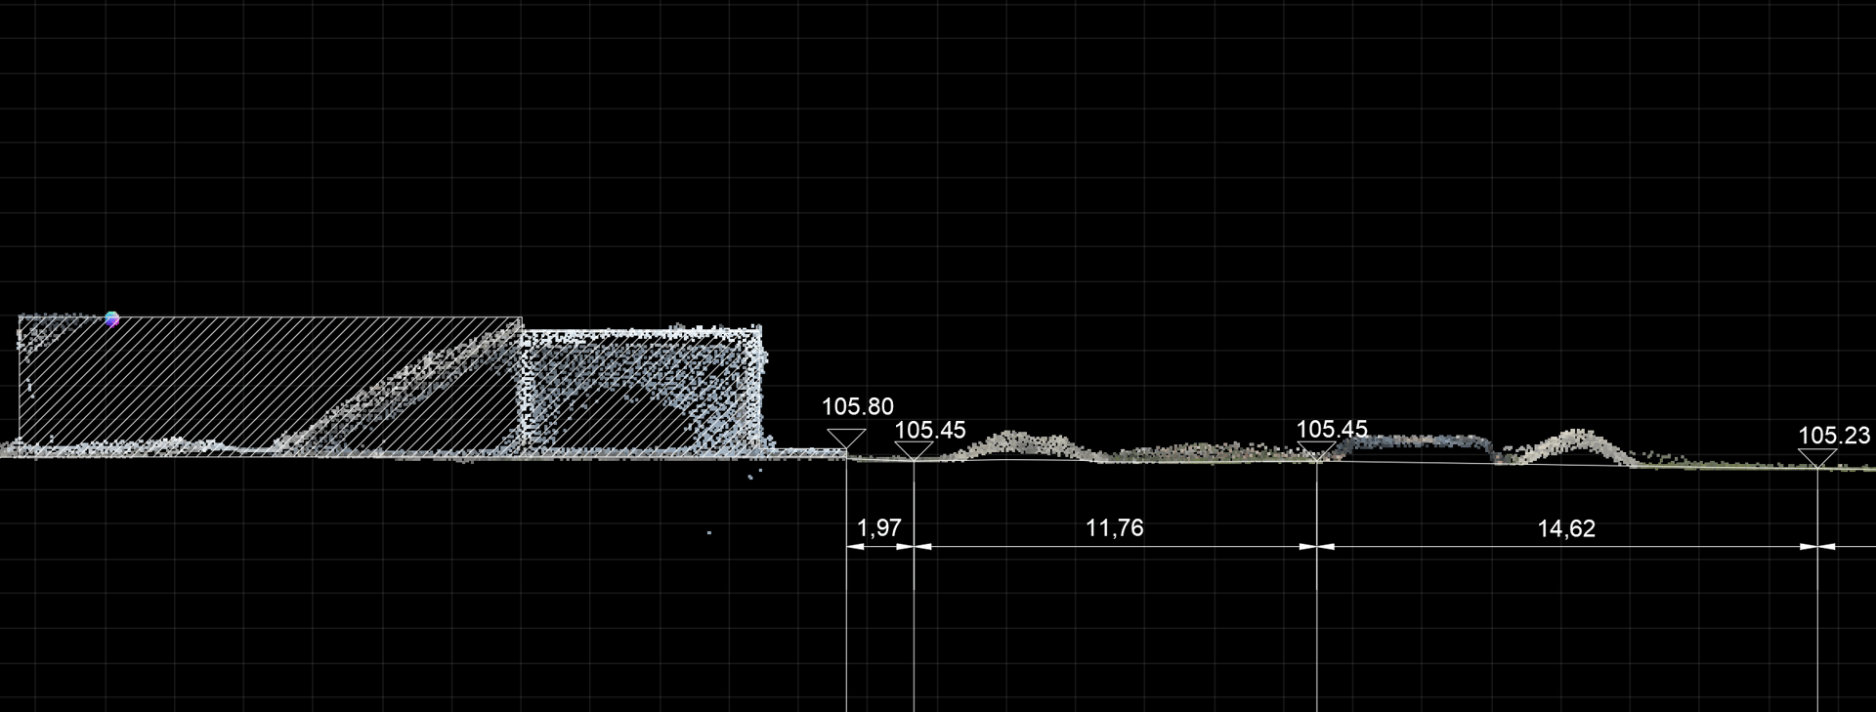The image size is (1876, 712).
Task: Select the 105.45 label beside the dark hump
Action: pyautogui.click(x=1331, y=430)
